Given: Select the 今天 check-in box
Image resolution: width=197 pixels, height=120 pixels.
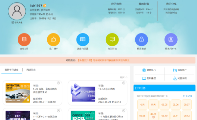Looking at the screenshot, I should click(142, 105).
